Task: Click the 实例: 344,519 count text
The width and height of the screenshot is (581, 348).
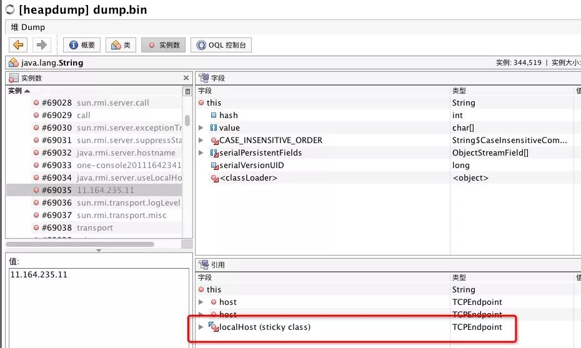Action: point(519,62)
